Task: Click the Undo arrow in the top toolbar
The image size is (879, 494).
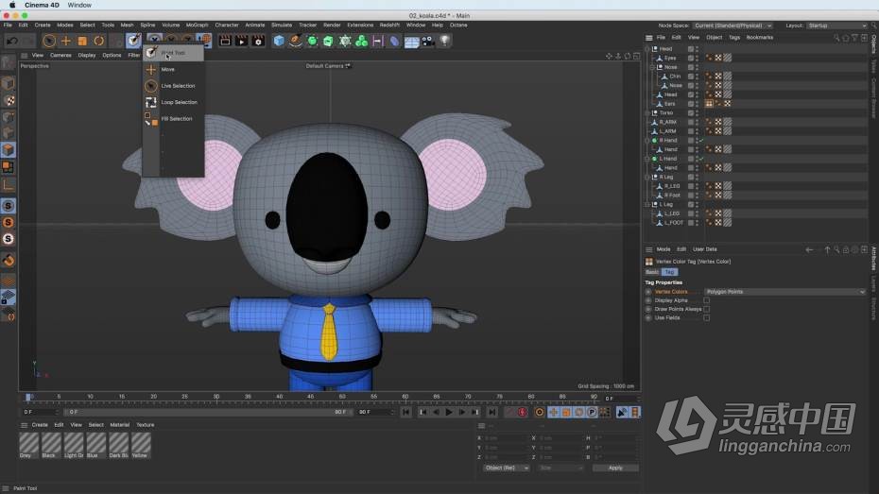Action: [x=12, y=41]
